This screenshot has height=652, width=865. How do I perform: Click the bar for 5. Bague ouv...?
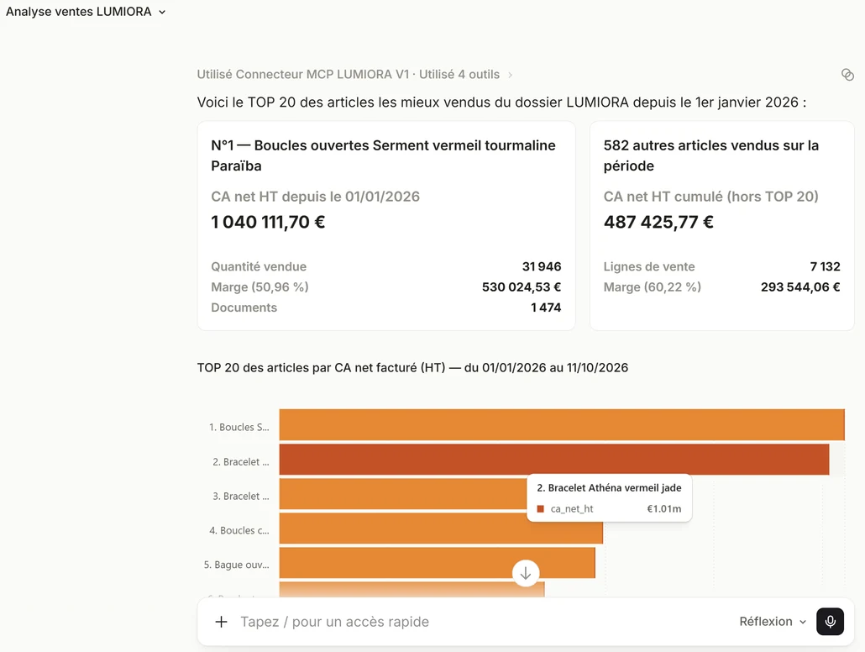(437, 563)
